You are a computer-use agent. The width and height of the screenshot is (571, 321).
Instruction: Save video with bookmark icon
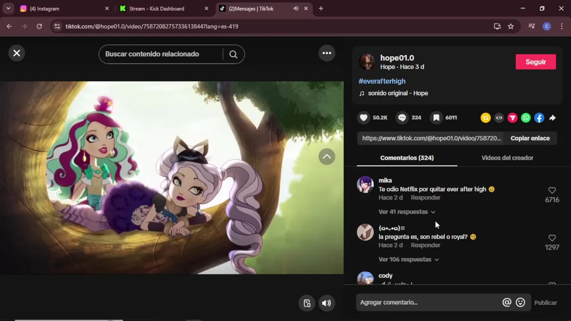(436, 118)
